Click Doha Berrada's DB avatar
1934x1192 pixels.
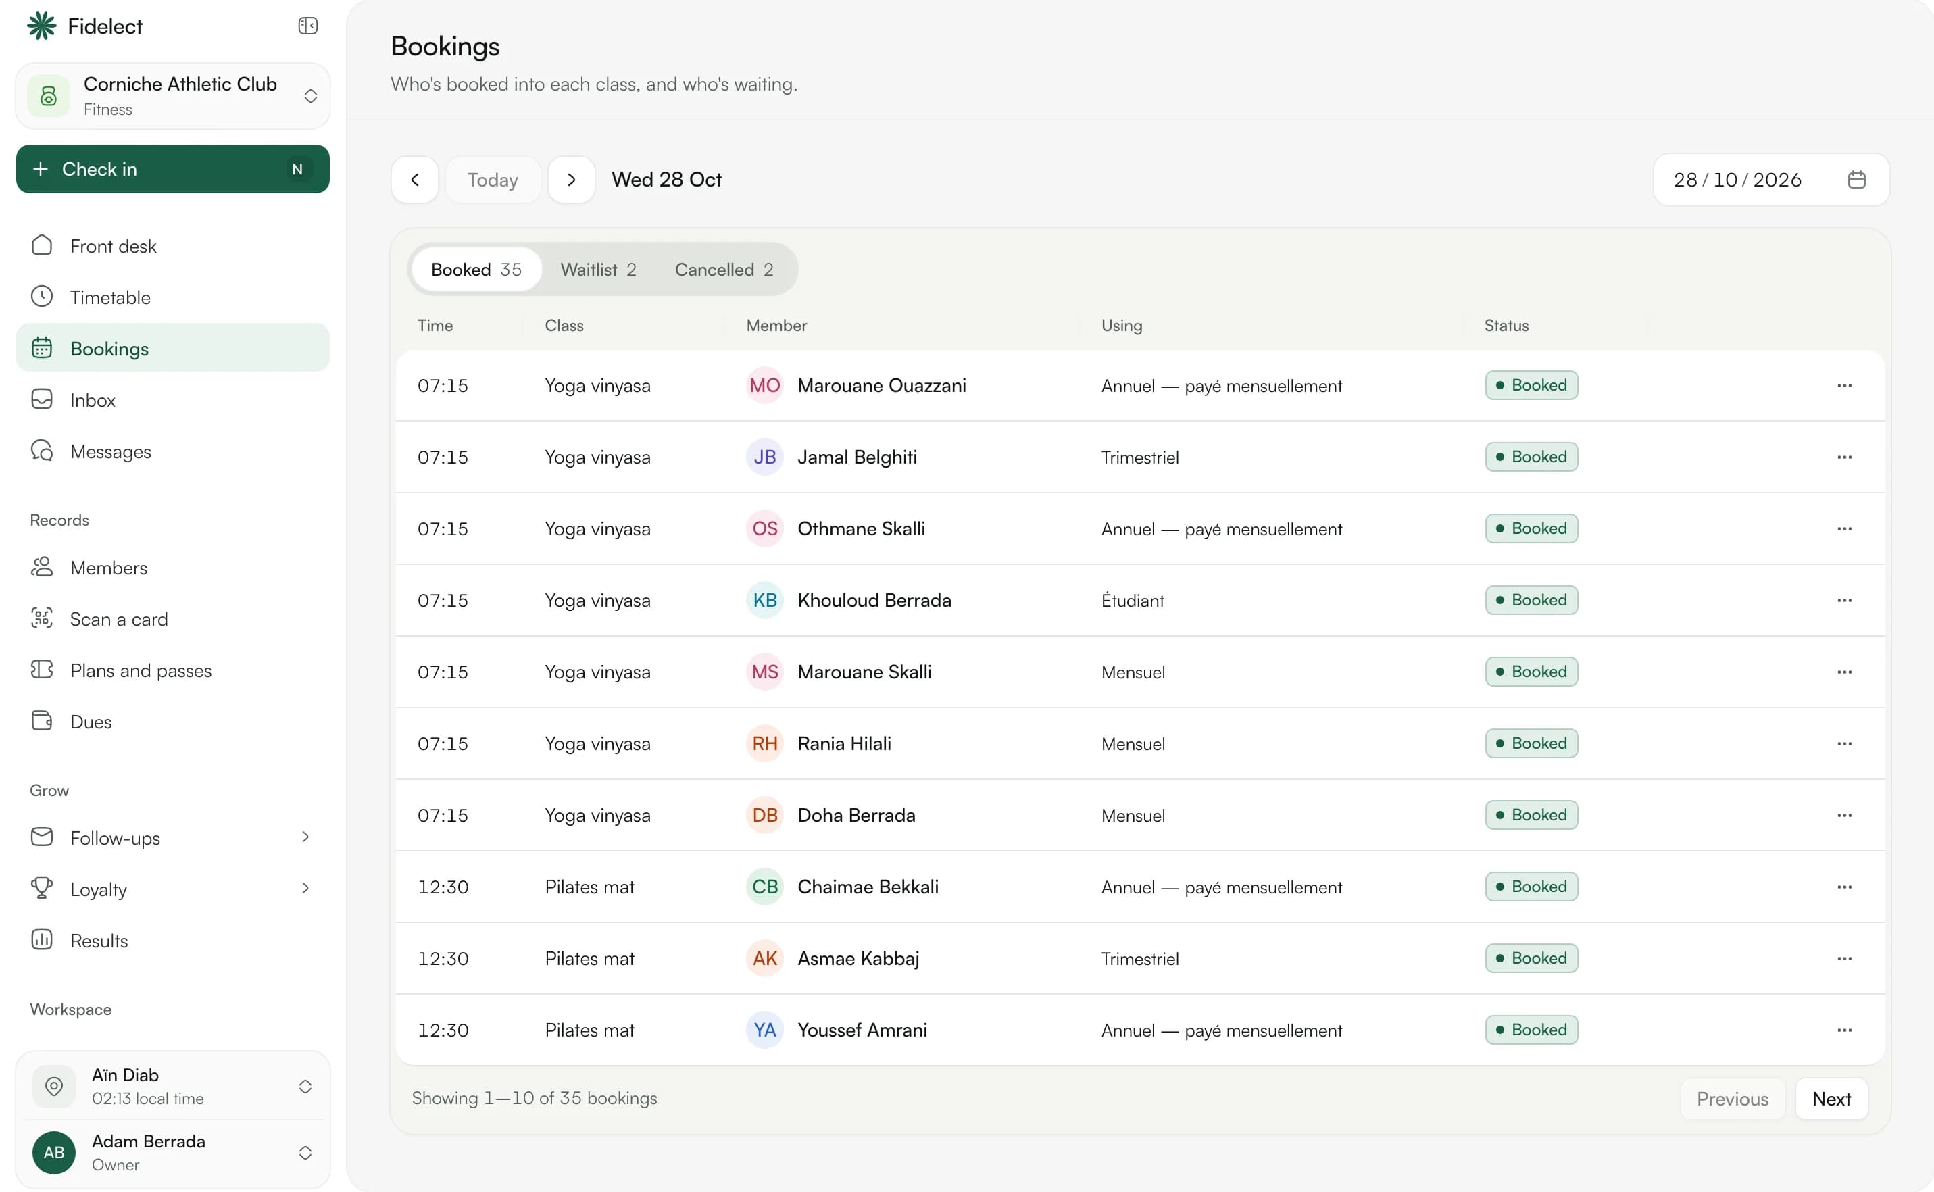click(x=764, y=815)
